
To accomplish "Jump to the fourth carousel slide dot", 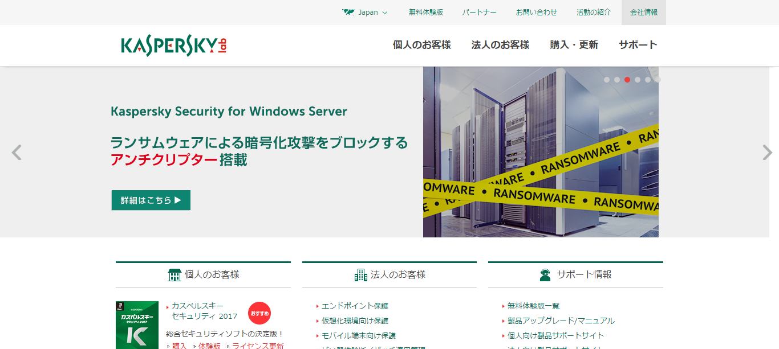I will pyautogui.click(x=638, y=80).
